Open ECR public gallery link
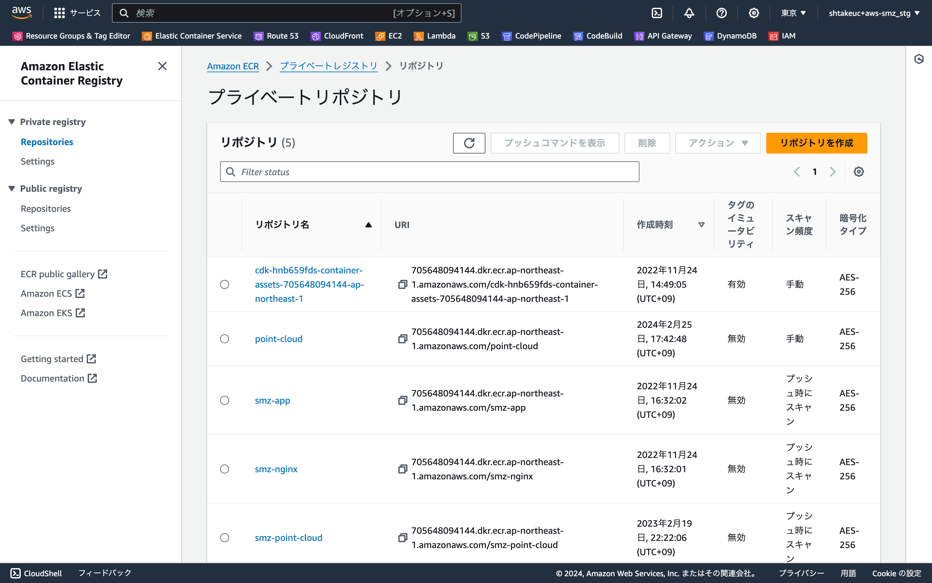Screen dimensions: 932x583 (x=64, y=274)
